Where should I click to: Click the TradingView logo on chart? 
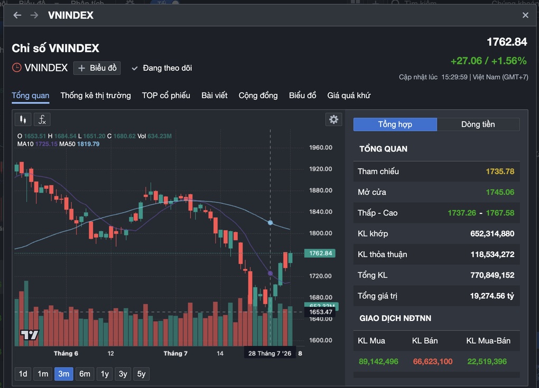(x=30, y=335)
